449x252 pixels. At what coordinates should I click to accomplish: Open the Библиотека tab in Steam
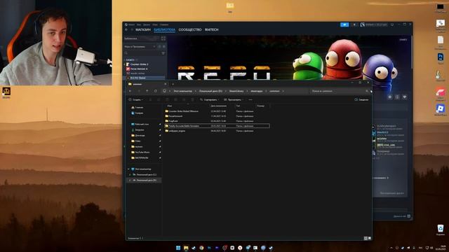[164, 29]
